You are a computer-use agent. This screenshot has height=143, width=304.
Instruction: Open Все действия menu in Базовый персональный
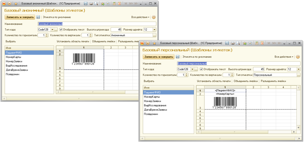tap(284, 57)
